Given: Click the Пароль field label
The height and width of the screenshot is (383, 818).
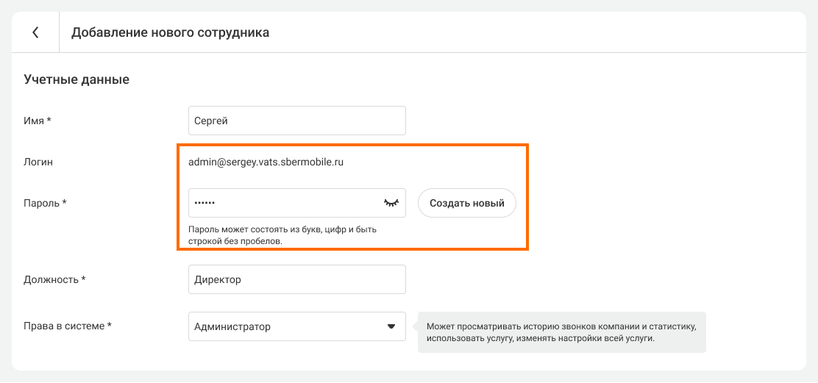Looking at the screenshot, I should point(46,203).
